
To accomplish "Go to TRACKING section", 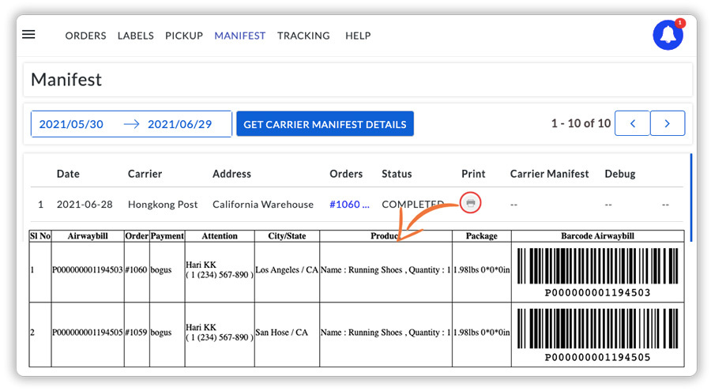I will (303, 36).
